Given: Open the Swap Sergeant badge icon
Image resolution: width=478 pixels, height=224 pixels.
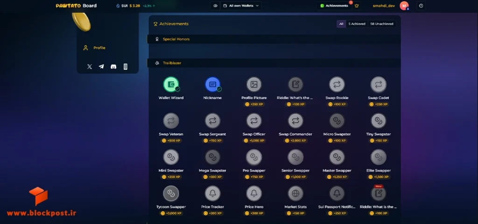Looking at the screenshot, I should click(212, 121).
